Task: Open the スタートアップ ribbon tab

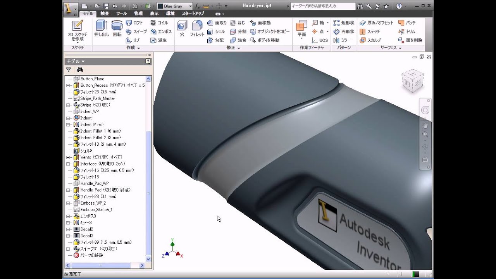Action: (x=193, y=13)
